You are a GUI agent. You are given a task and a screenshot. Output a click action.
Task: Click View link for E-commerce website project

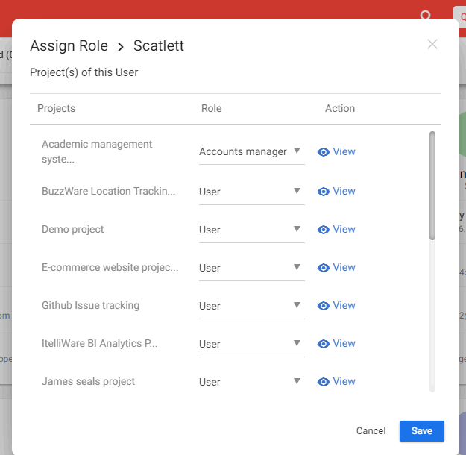click(x=344, y=267)
